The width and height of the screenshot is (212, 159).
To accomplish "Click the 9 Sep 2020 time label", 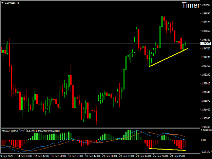I will click(x=7, y=156).
